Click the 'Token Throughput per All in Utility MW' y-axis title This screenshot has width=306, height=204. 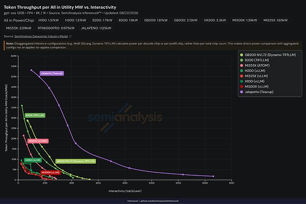[x=6, y=118]
